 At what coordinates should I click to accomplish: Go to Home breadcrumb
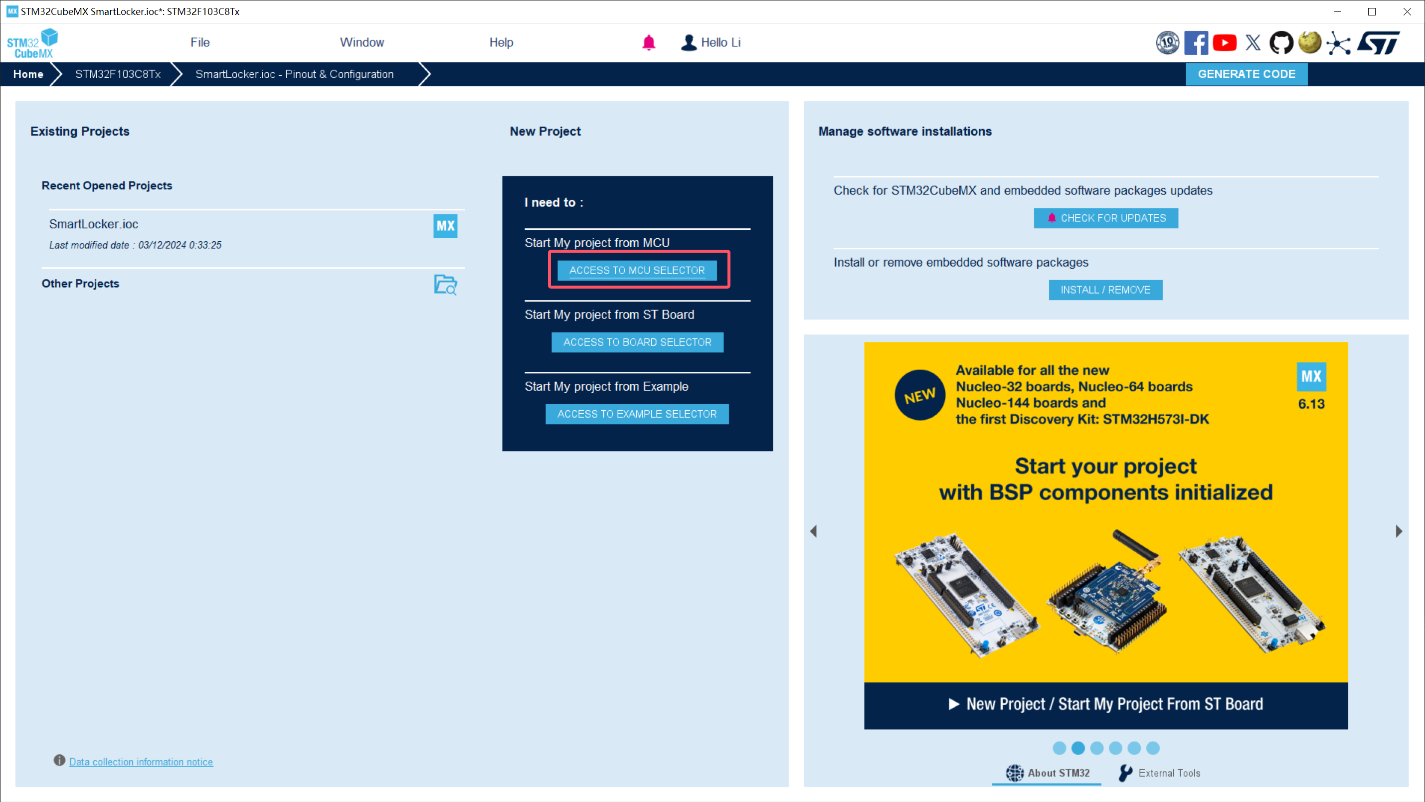click(28, 74)
